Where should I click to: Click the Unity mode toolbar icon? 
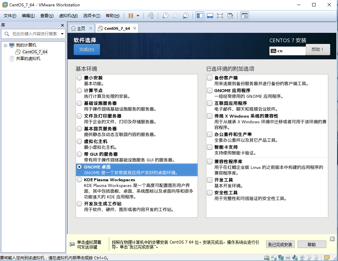pos(230,16)
